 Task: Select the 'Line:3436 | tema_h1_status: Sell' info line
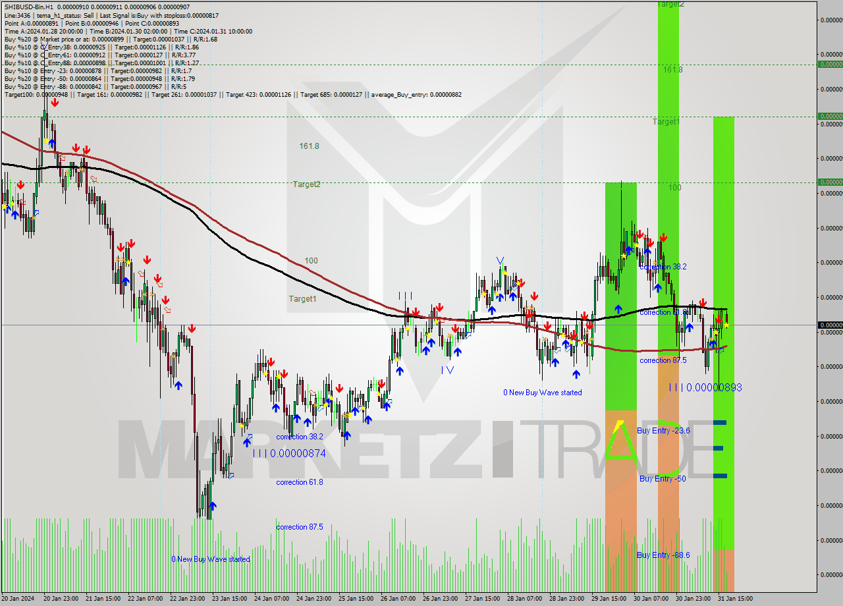point(111,14)
